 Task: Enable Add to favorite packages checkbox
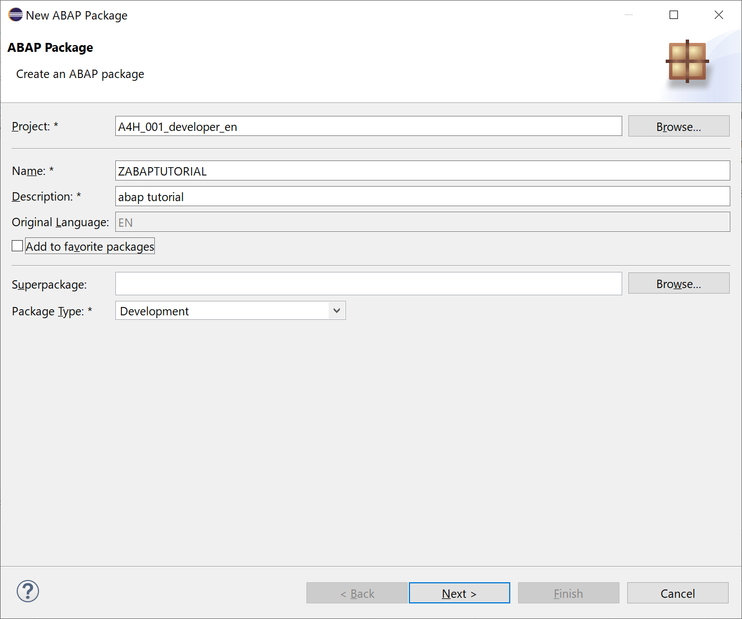(17, 246)
